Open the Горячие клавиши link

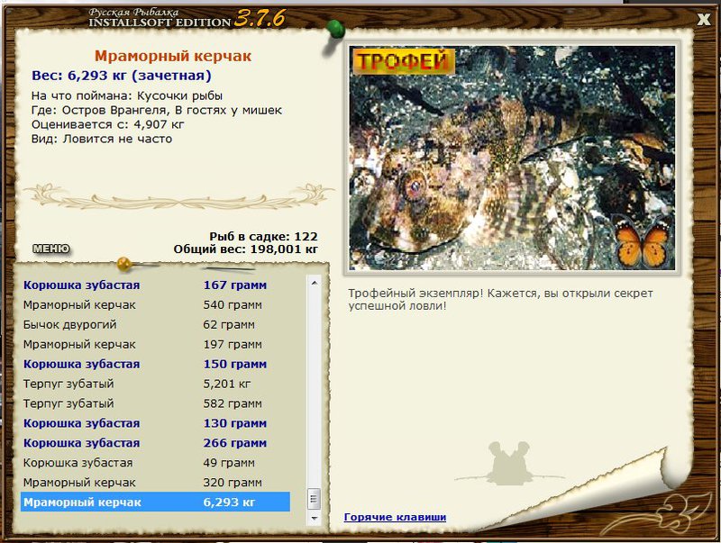tap(395, 517)
